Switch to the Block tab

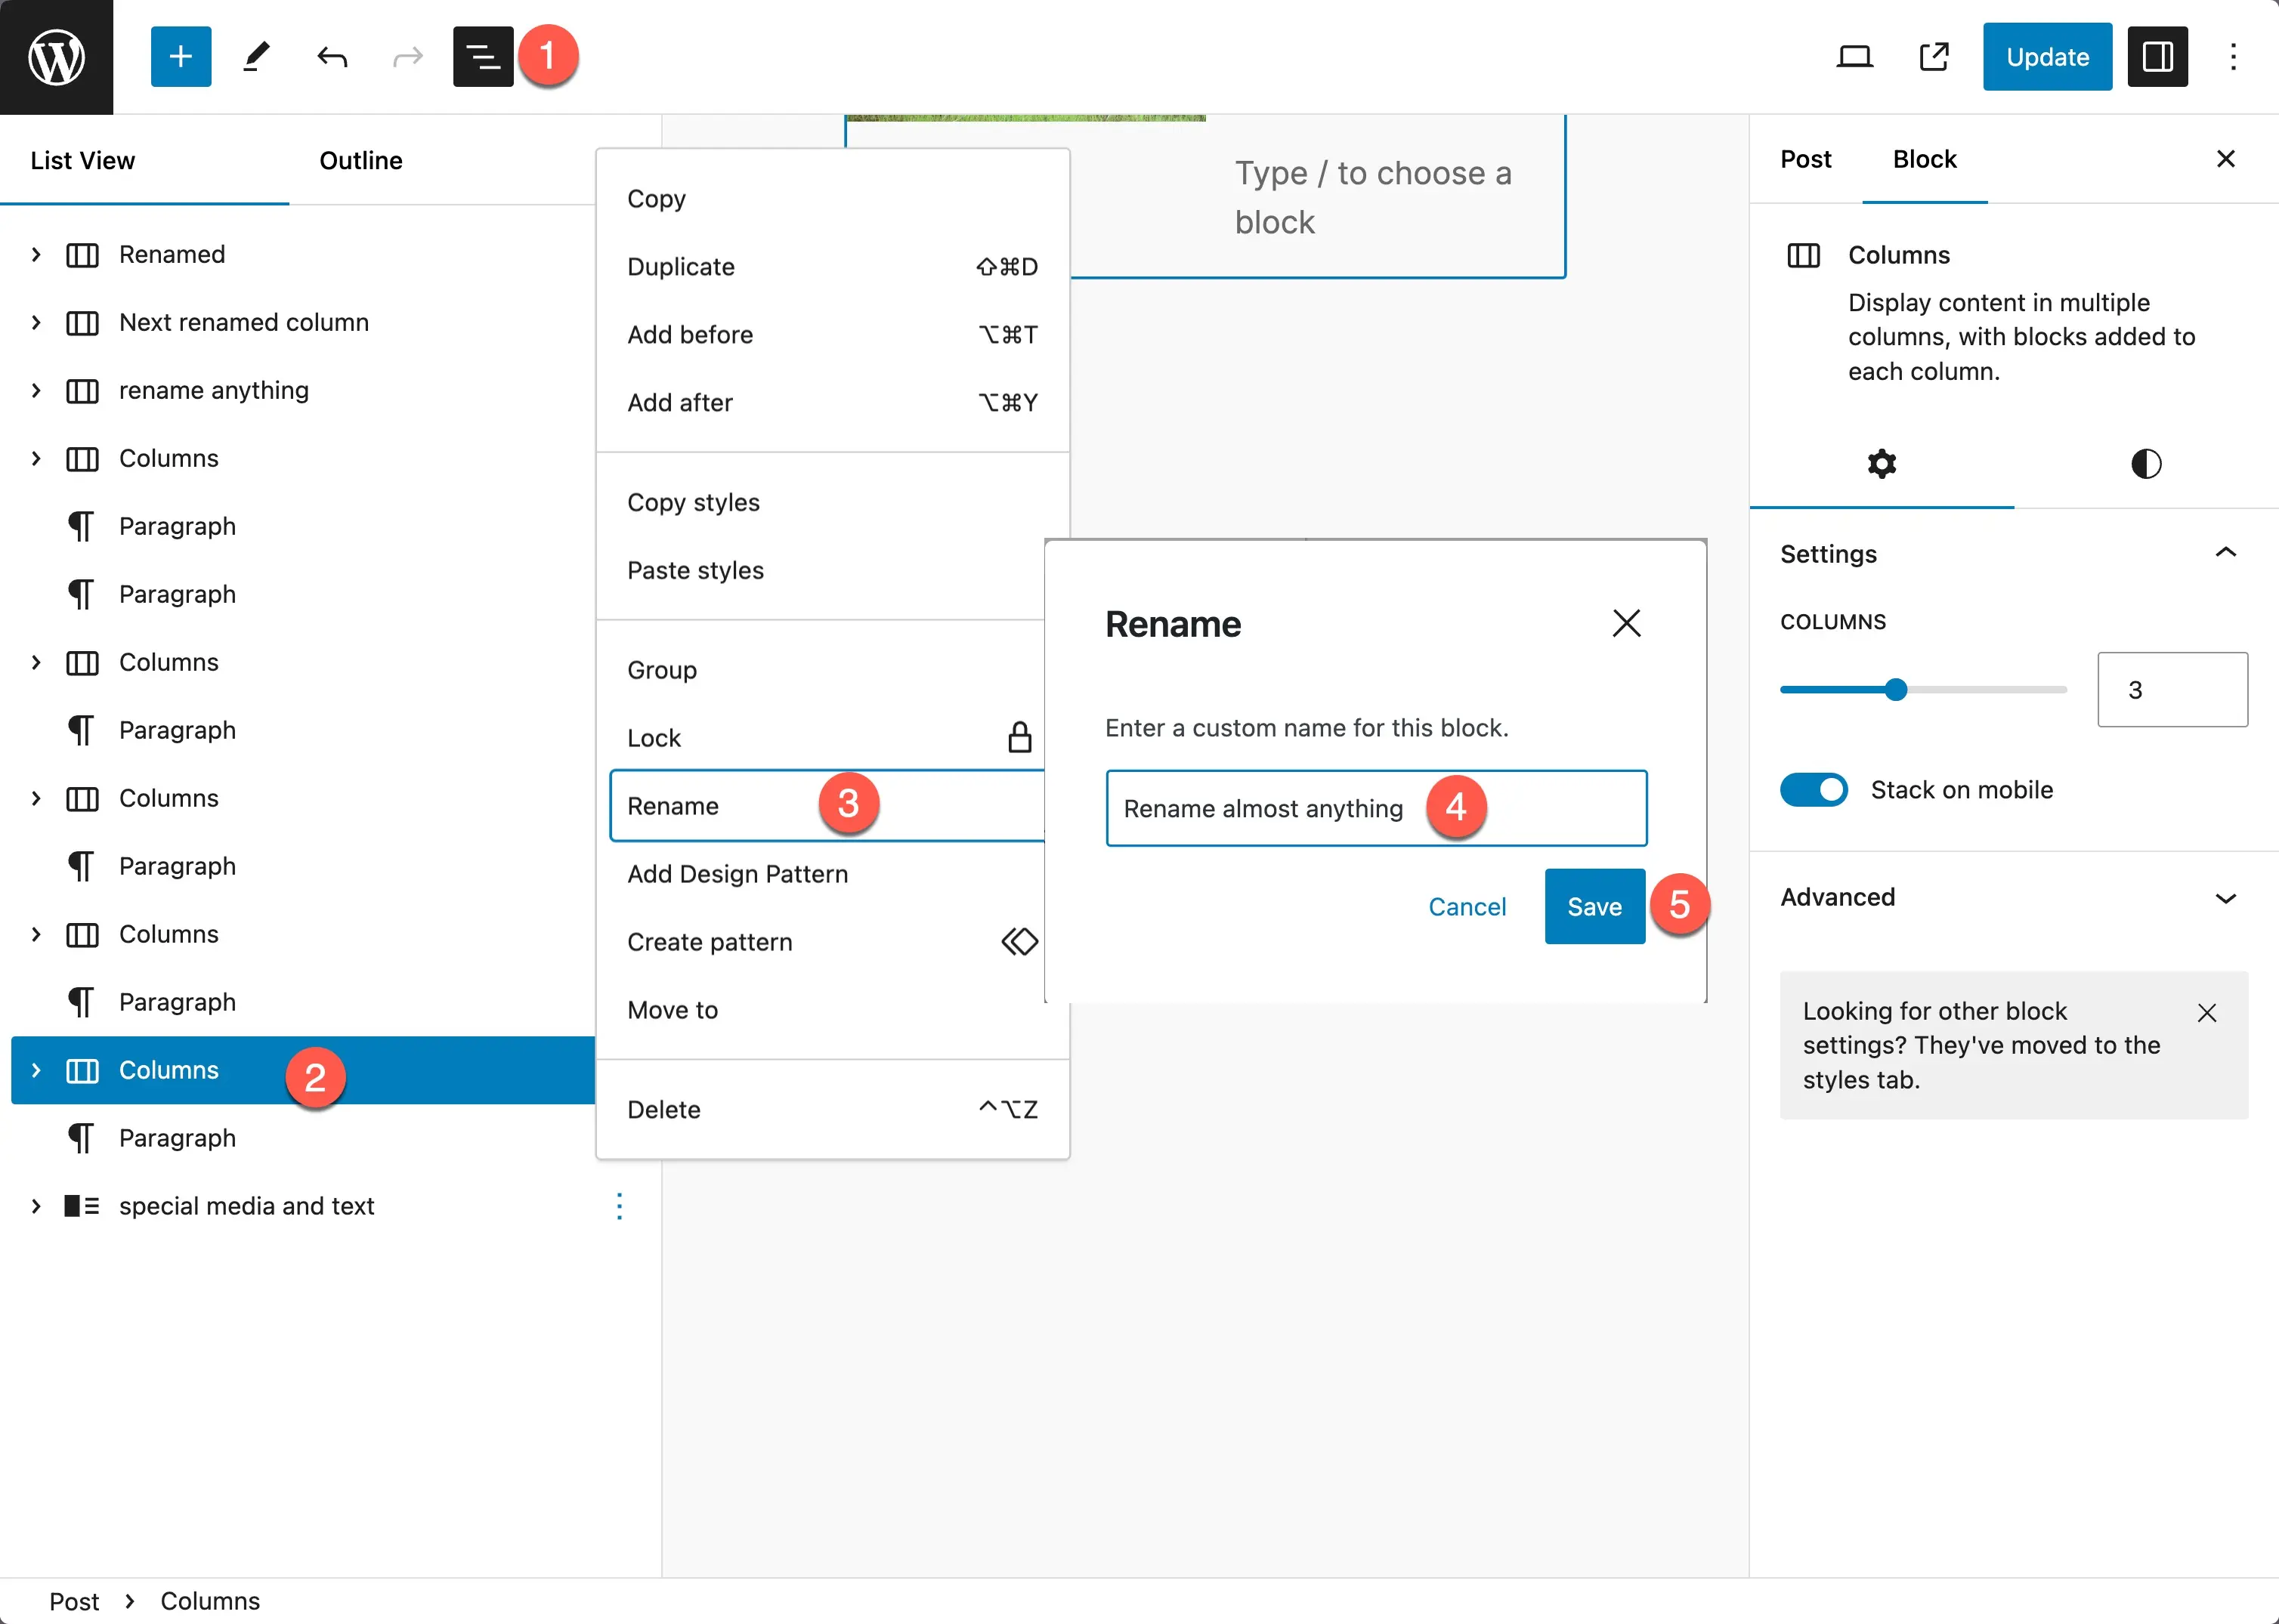click(1925, 160)
